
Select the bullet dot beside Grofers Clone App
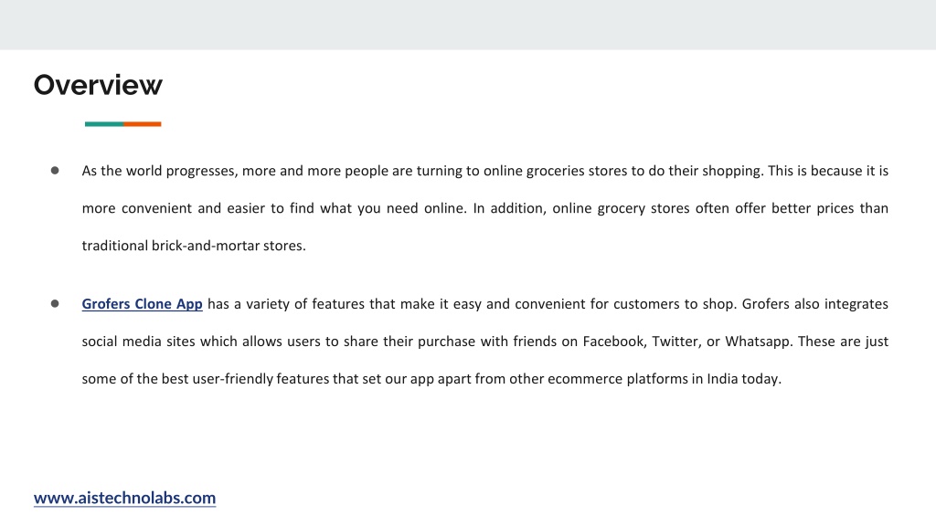click(x=55, y=303)
